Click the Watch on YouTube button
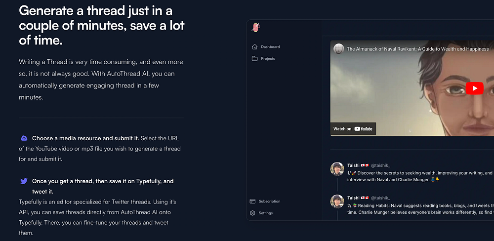This screenshot has height=241, width=494. coord(353,128)
